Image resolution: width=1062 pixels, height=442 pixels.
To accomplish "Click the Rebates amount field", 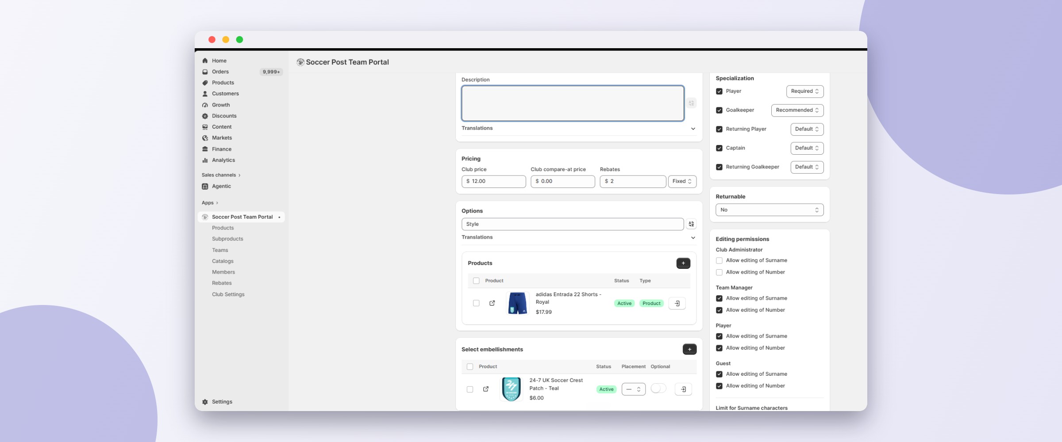I will tap(633, 182).
